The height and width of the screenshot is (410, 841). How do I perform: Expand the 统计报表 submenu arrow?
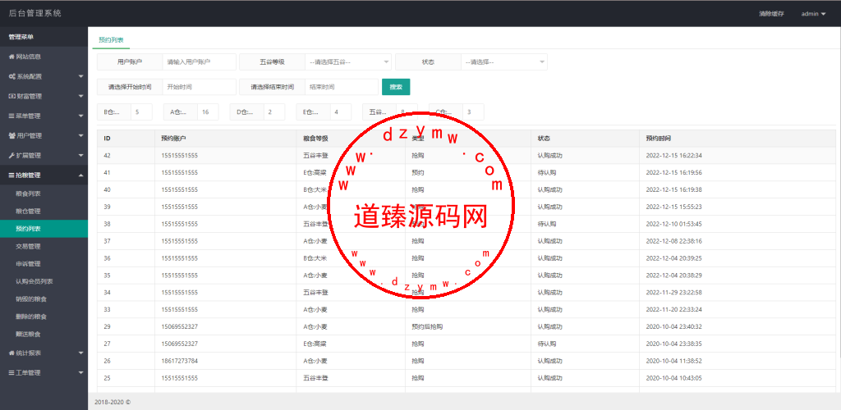click(81, 353)
